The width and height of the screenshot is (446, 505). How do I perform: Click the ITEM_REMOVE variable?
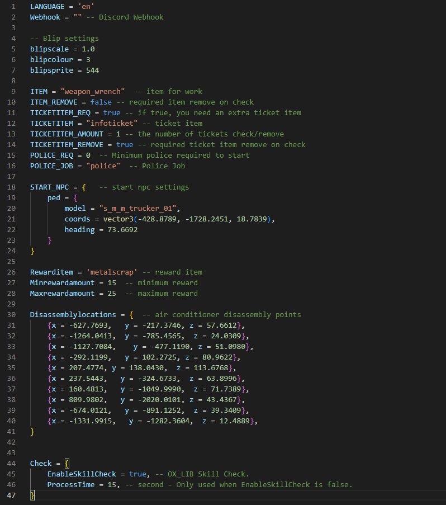54,102
